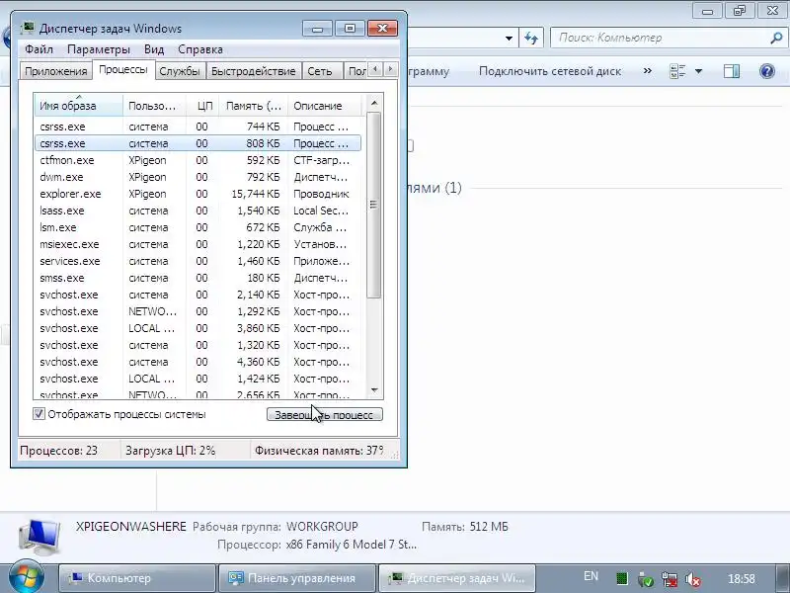790x593 pixels.
Task: Sort by the Память column header
Action: pos(254,106)
